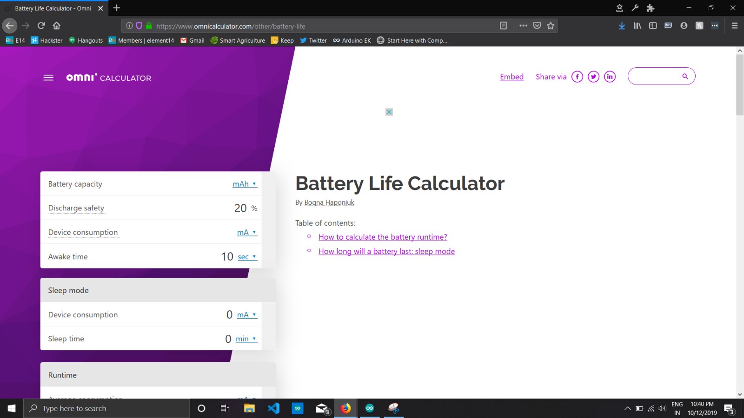This screenshot has width=744, height=418.
Task: Open the Twitter bookmark
Action: click(313, 40)
